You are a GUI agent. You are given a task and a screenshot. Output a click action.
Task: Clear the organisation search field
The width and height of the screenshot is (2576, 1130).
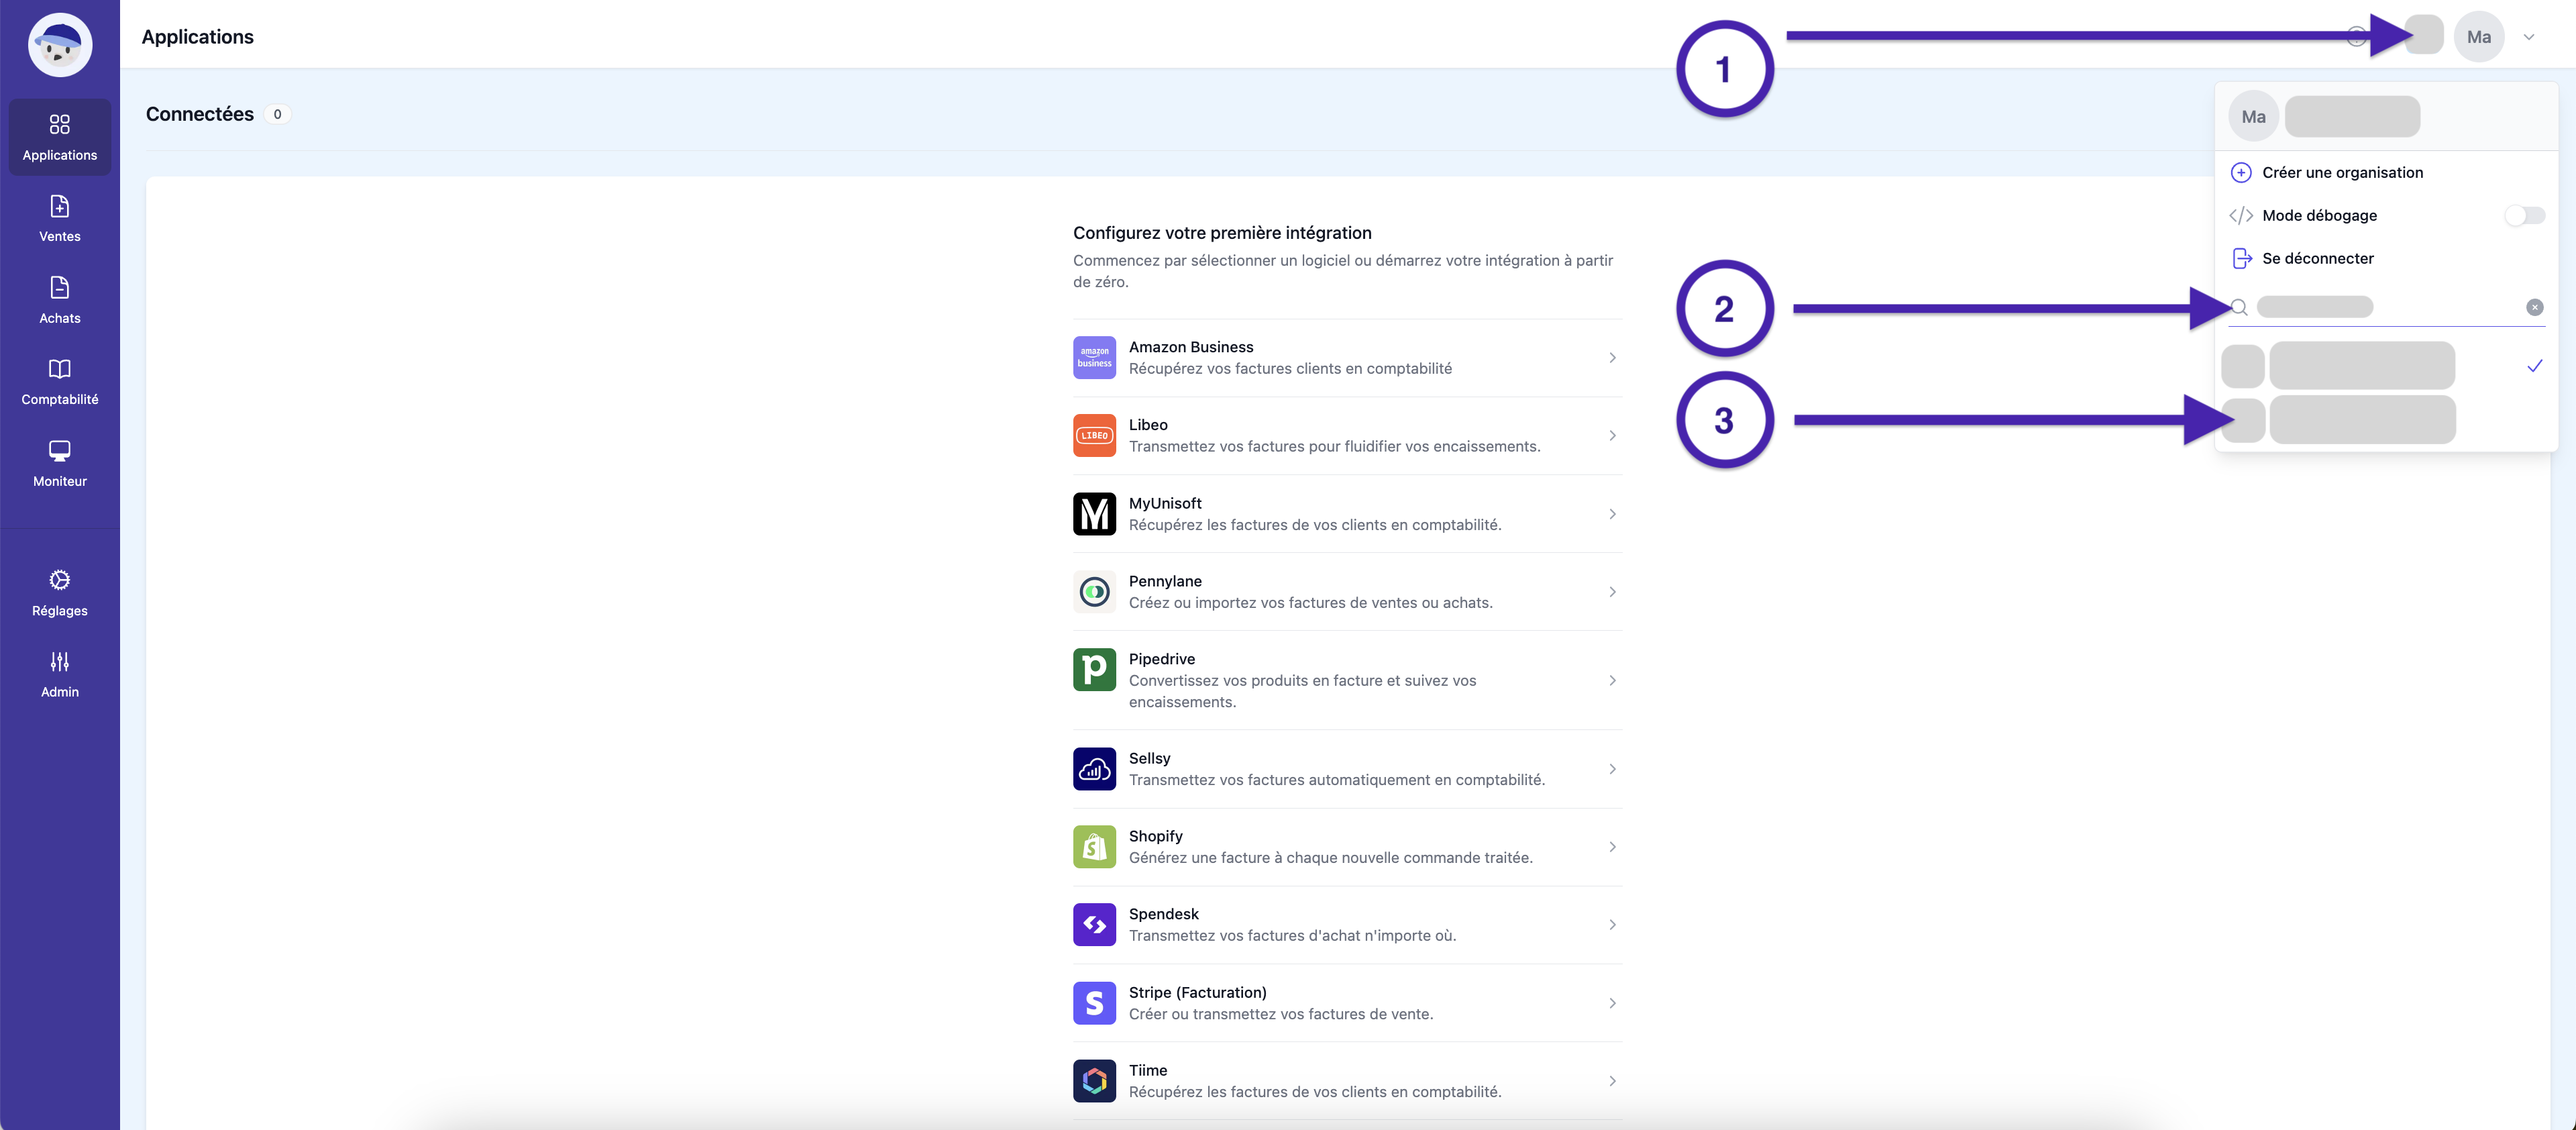coord(2534,308)
